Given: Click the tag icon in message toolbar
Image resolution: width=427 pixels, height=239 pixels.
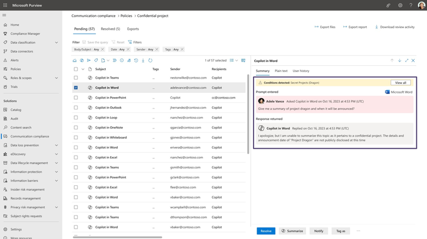Looking at the screenshot, I should [x=96, y=61].
